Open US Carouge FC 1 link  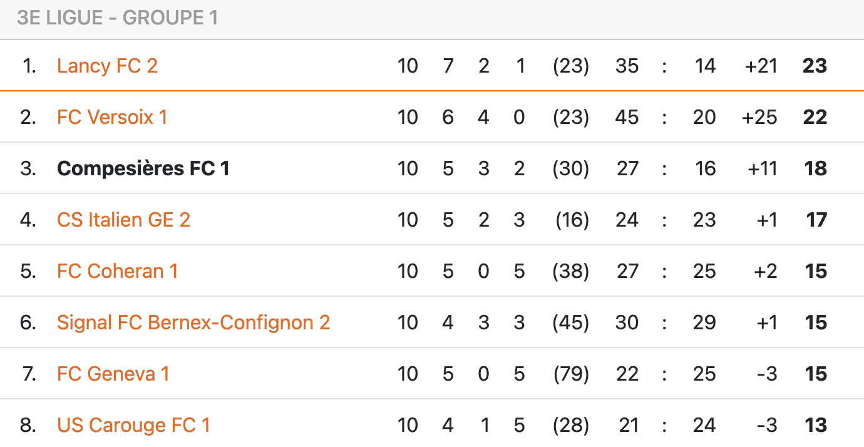[133, 425]
